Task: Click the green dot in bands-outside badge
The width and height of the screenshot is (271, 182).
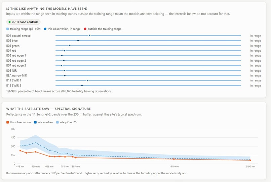Action: coord(9,22)
